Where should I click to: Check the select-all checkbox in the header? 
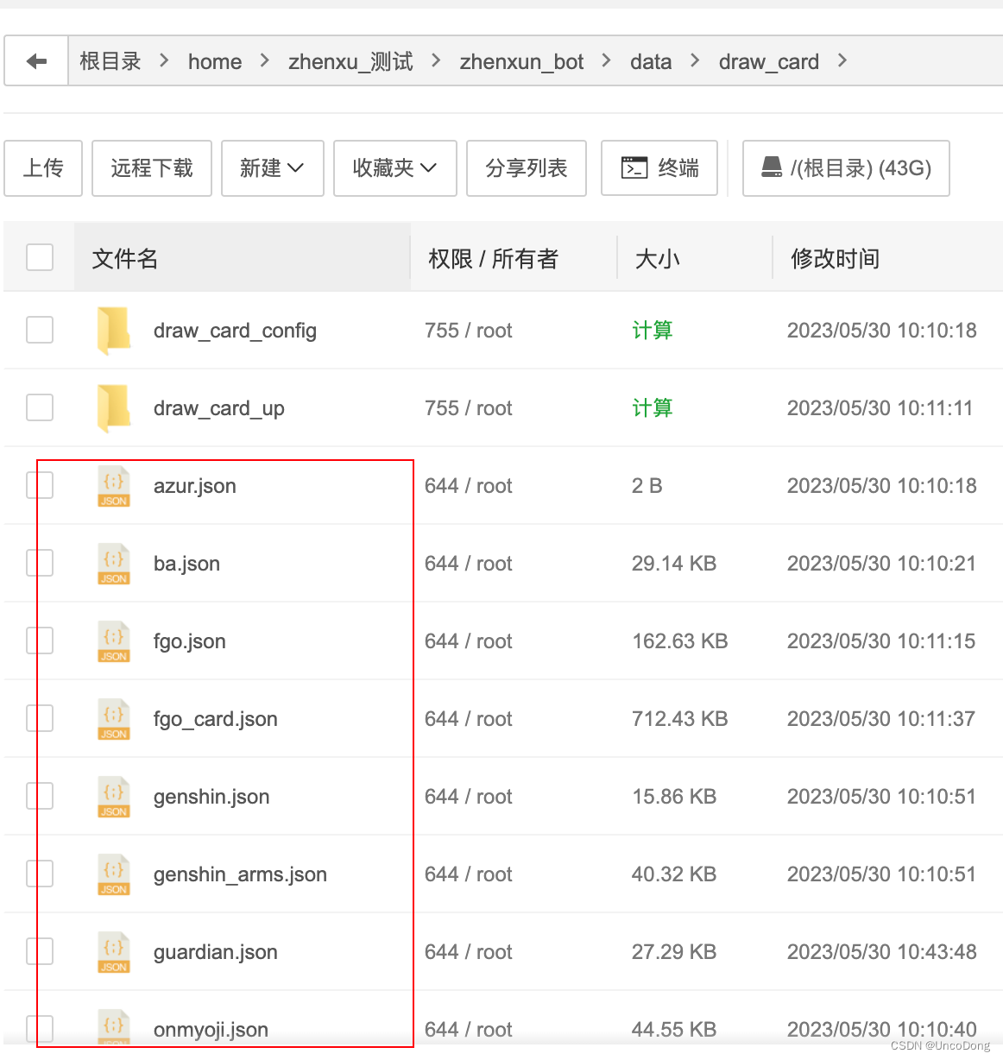(39, 256)
